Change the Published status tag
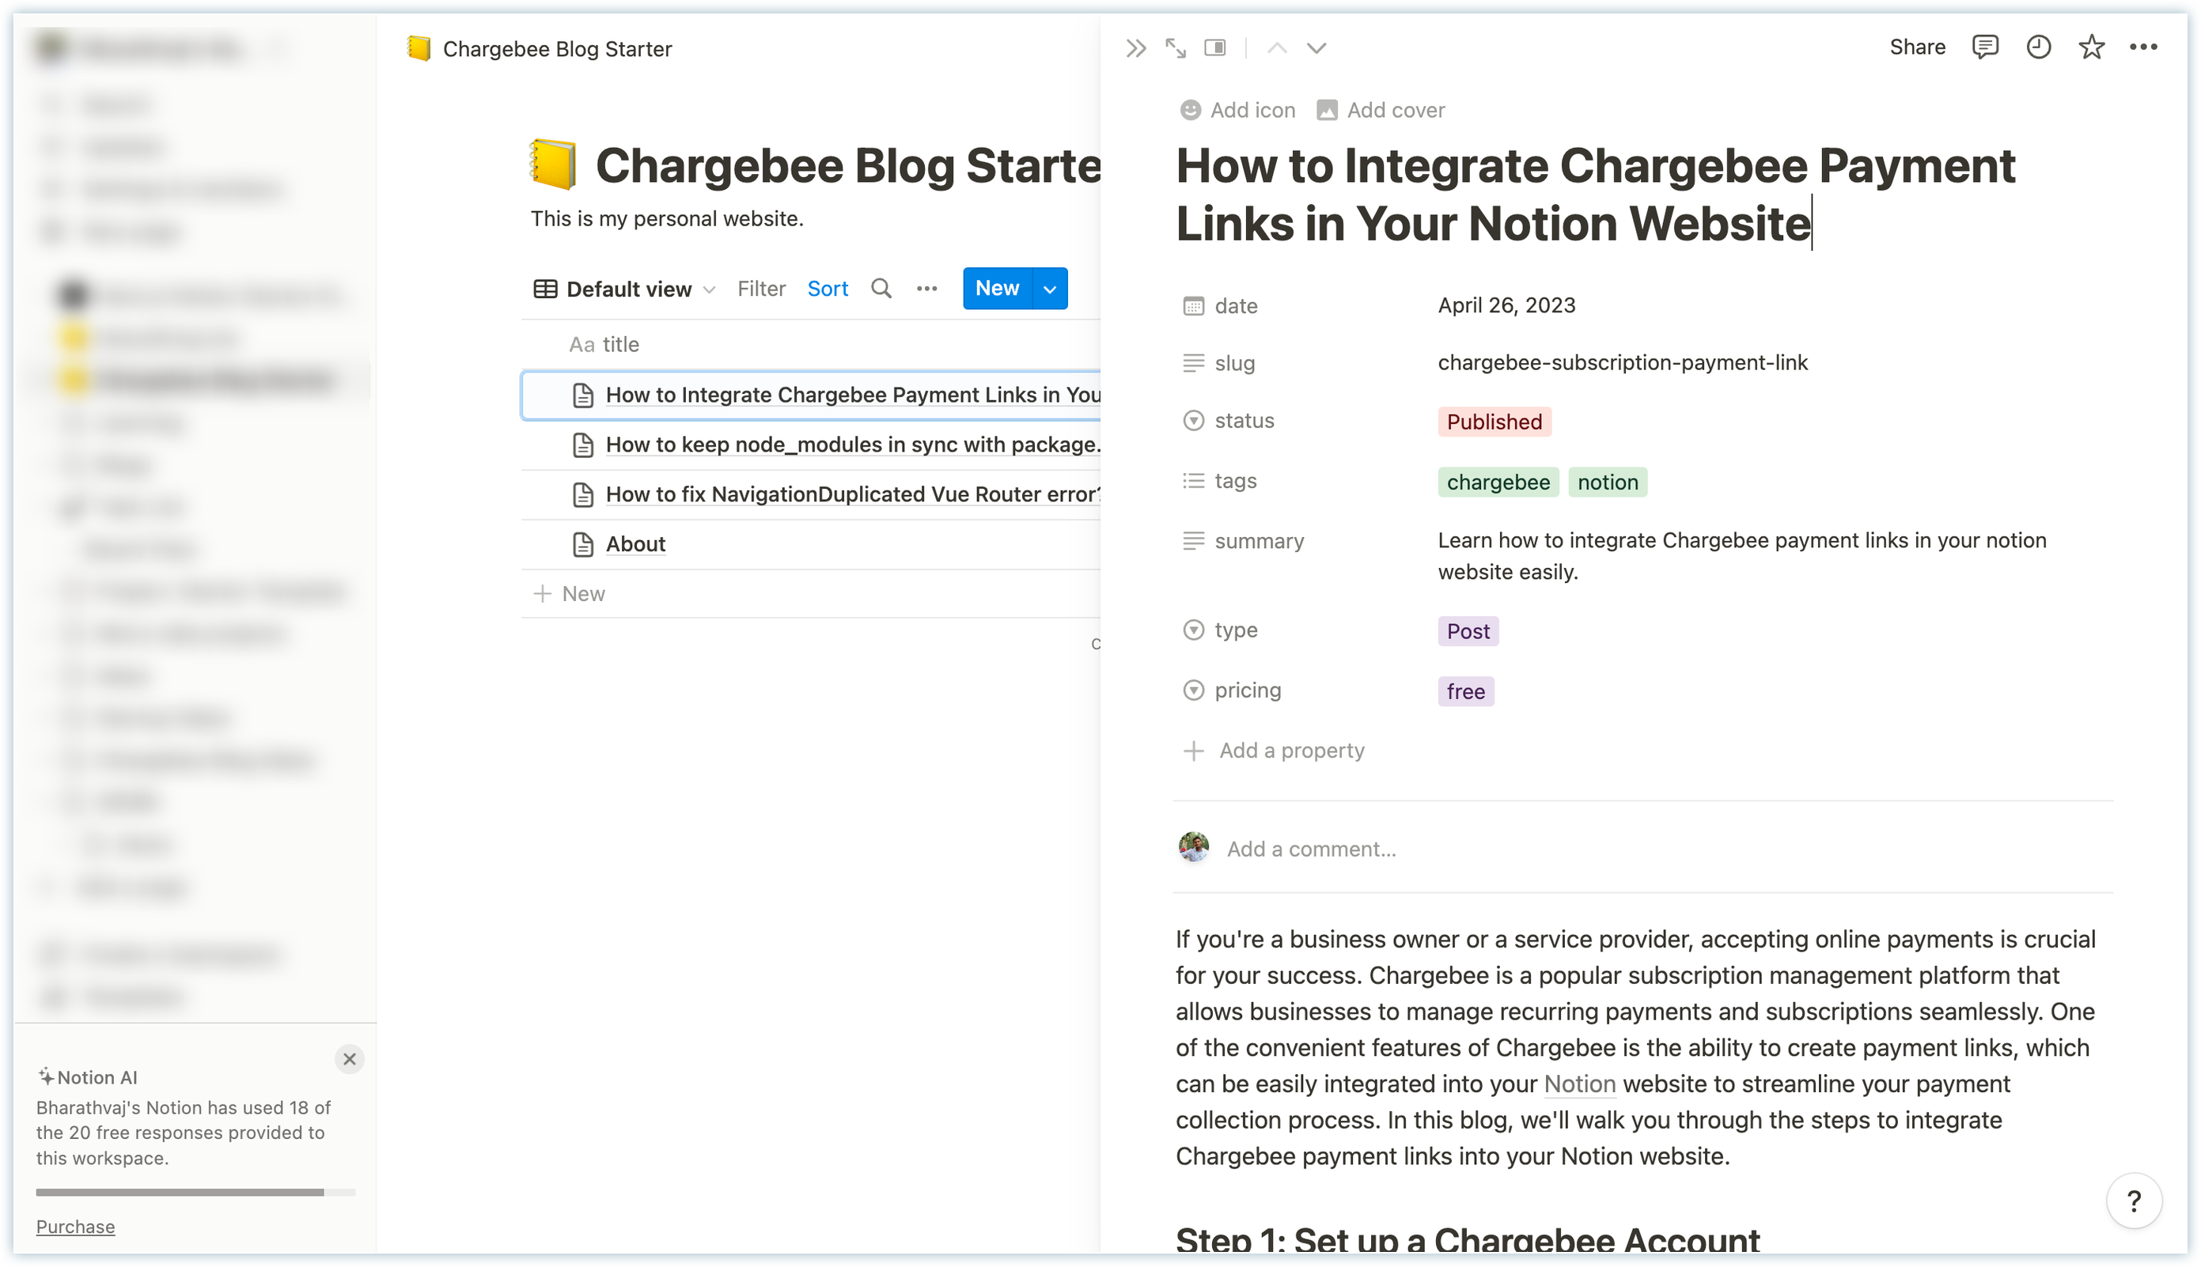 (x=1494, y=422)
